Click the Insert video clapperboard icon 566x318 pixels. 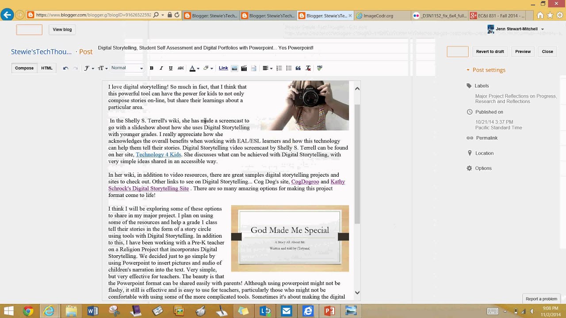tap(244, 68)
